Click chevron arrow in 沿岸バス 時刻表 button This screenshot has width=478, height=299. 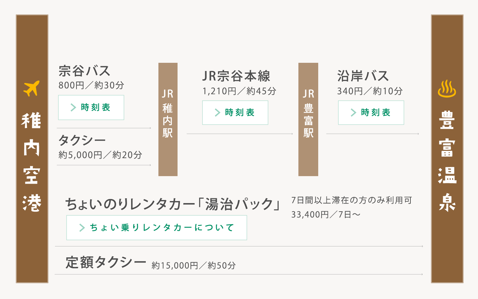pyautogui.click(x=353, y=113)
